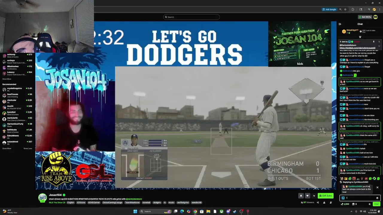Viewport: 383px width, 215px height.
Task: Select the verifiedgrind tag
Action: 183,202
